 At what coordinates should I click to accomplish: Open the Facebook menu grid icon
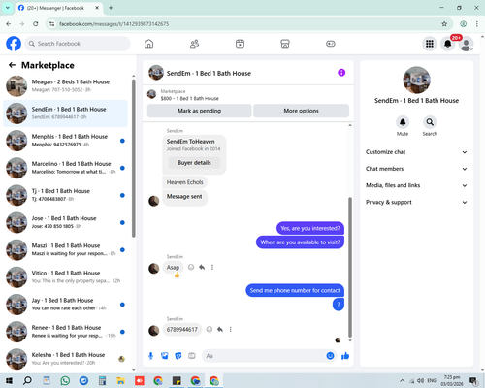tap(430, 44)
